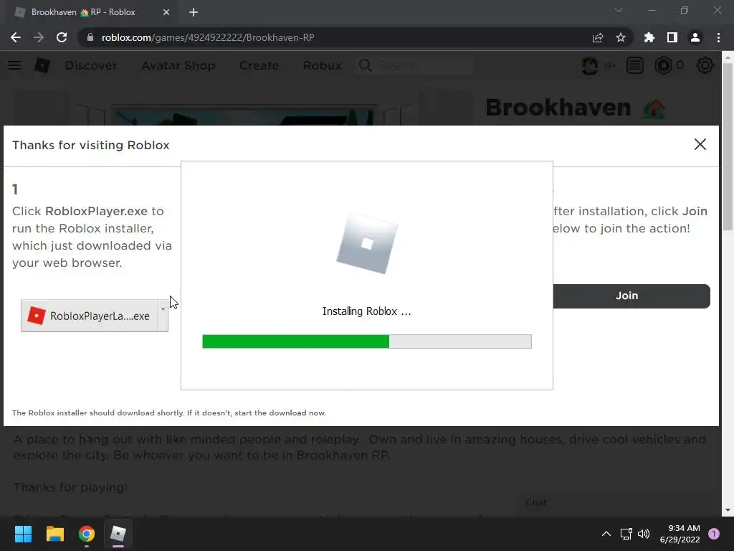Click the Roblox search magnifier icon
The width and height of the screenshot is (734, 551).
[x=365, y=65]
